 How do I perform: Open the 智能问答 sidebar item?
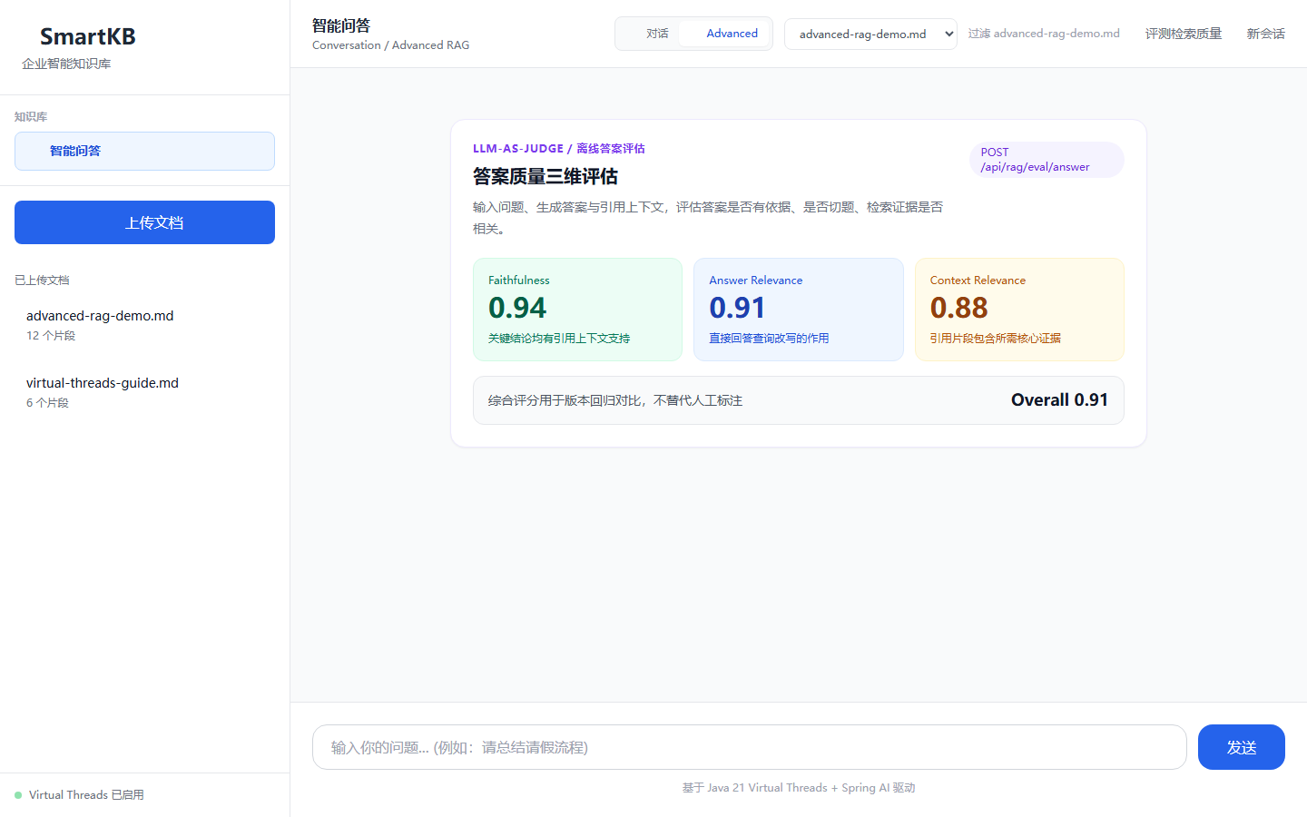click(x=144, y=151)
